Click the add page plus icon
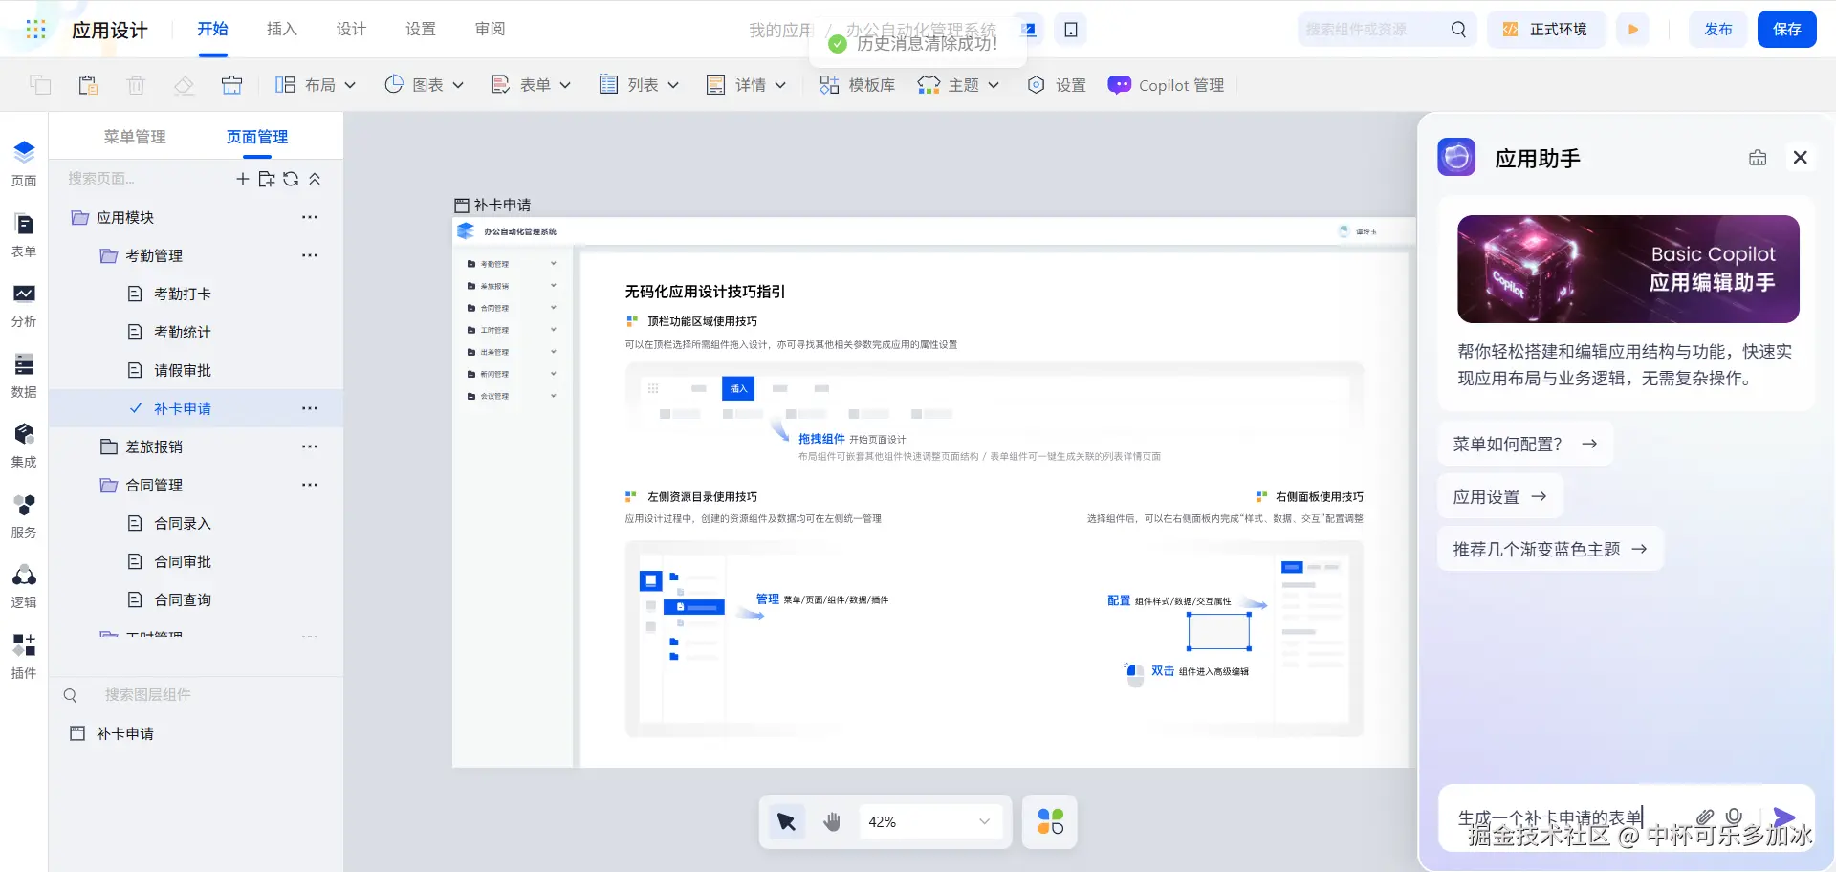Viewport: 1836px width, 872px height. pos(243,179)
